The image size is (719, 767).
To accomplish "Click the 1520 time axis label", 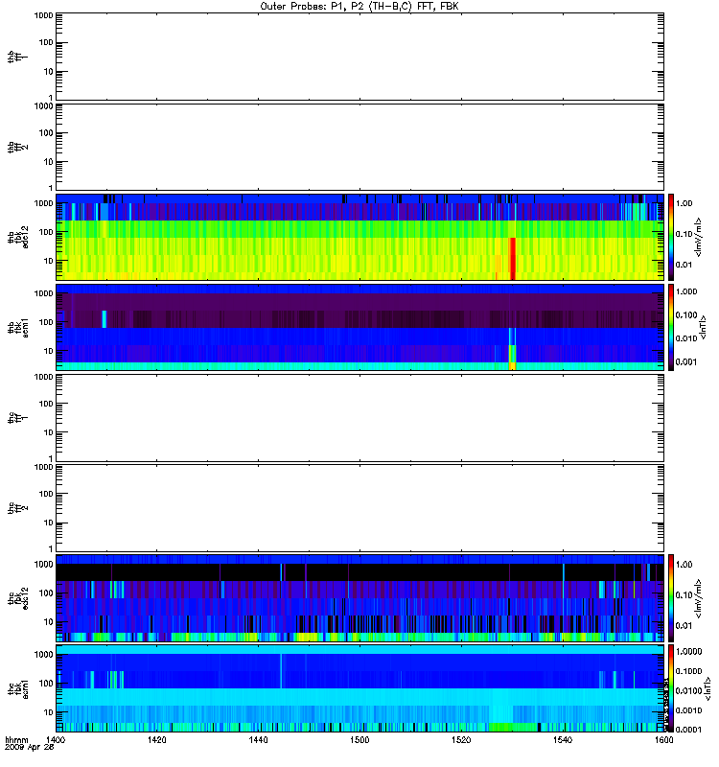I will [461, 740].
